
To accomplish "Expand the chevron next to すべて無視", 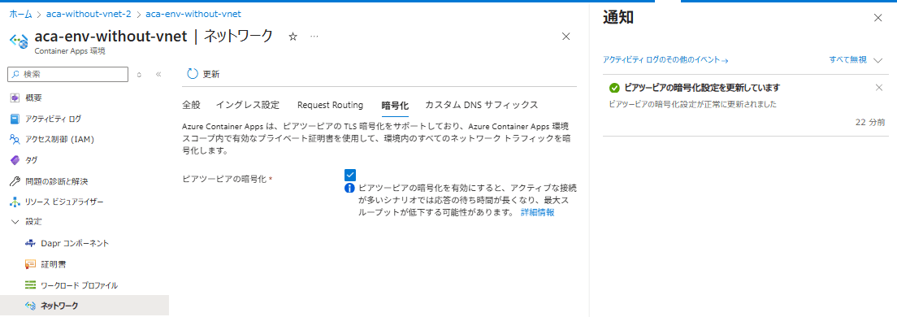I will pos(879,60).
